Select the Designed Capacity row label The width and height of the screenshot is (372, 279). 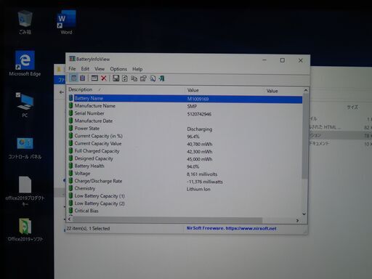tap(94, 158)
